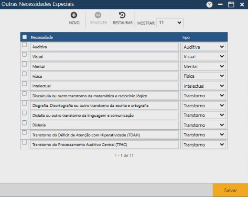Image resolution: width=248 pixels, height=197 pixels.
Task: Click the Discalculia necessidade text field
Action: (104, 96)
